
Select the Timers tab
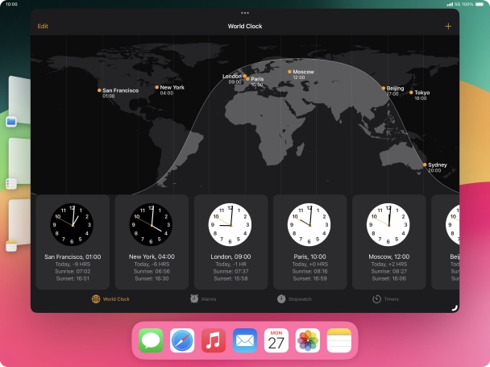tap(385, 298)
